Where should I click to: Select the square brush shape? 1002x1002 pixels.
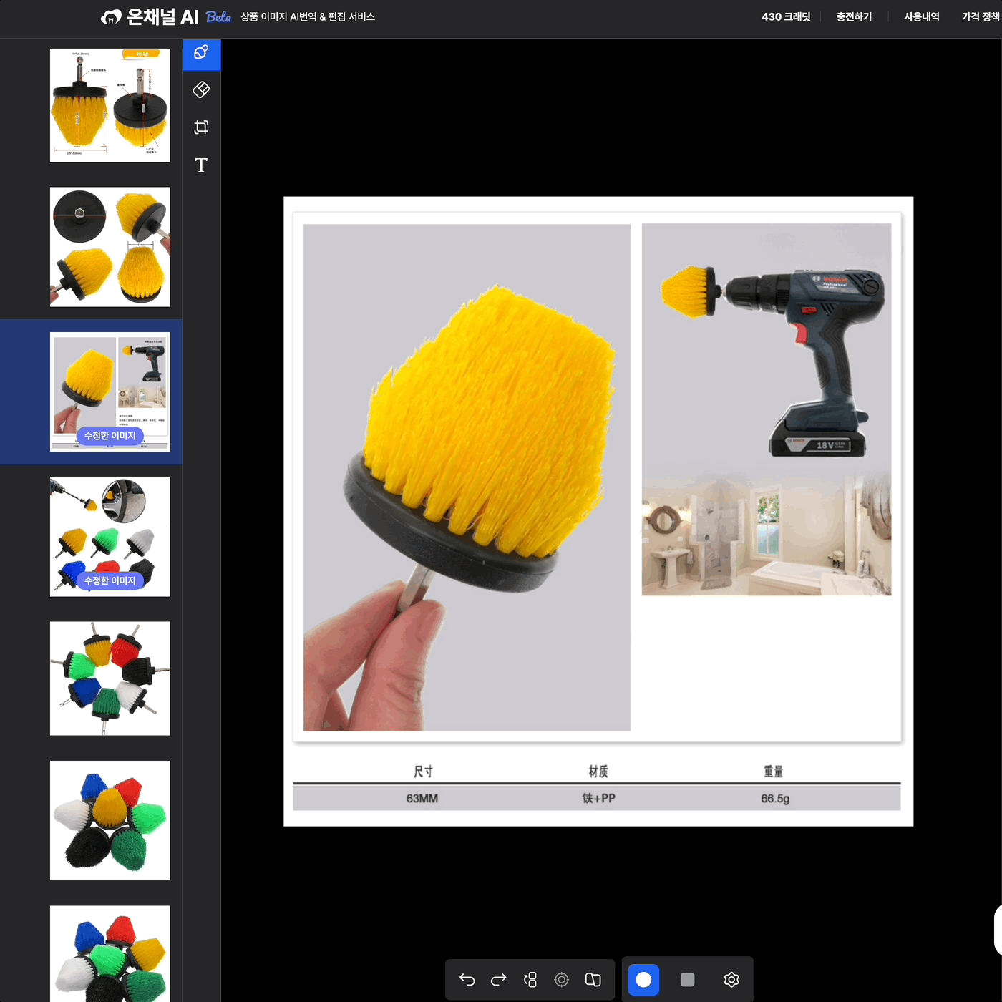pyautogui.click(x=687, y=979)
